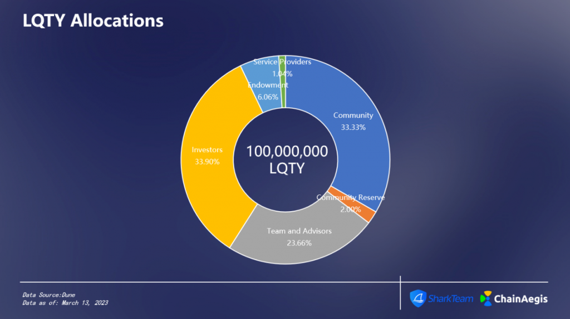Viewport: 570px width, 319px height.
Task: Click the 'ChainAegis' brand text
Action: pos(520,299)
